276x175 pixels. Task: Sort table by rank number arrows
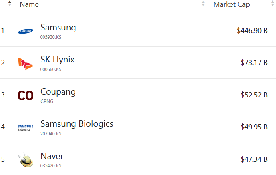click(x=10, y=4)
